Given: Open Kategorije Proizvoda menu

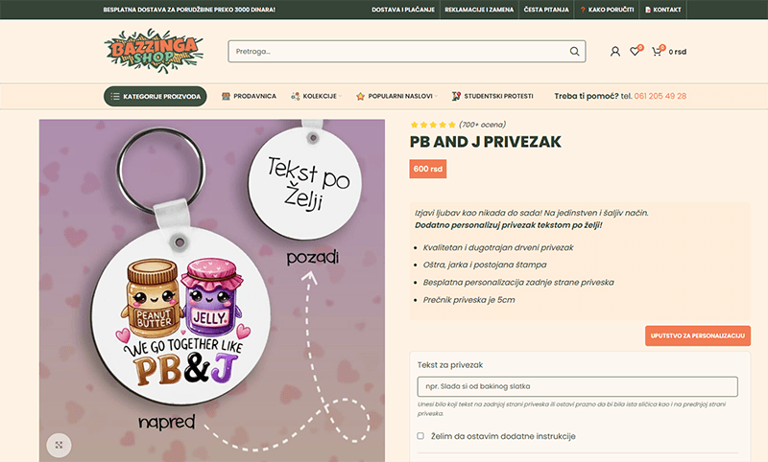Looking at the screenshot, I should pos(156,96).
